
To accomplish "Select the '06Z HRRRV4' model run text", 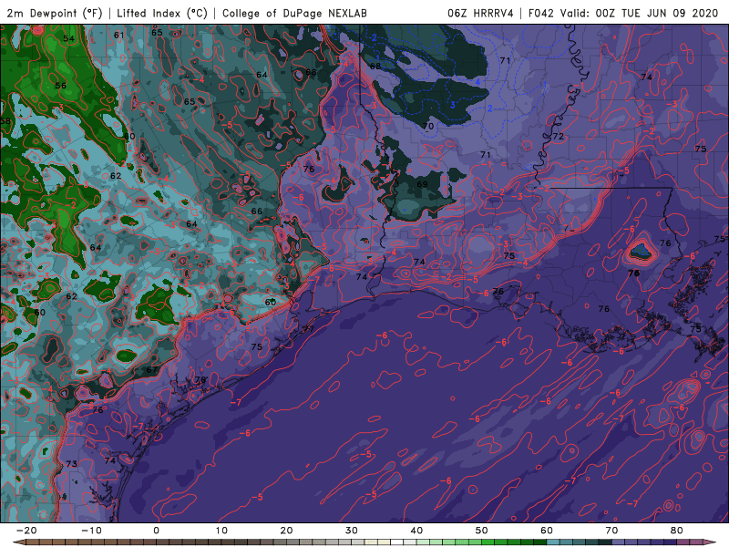I will tap(480, 13).
